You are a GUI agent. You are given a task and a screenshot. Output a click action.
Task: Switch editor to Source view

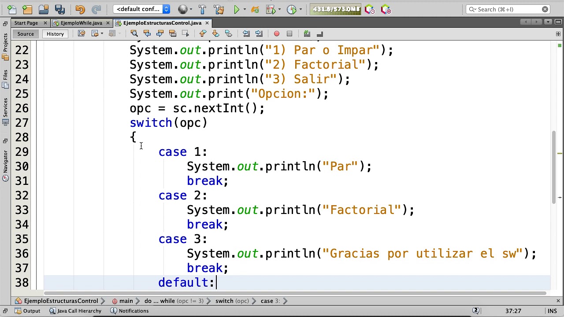point(26,34)
